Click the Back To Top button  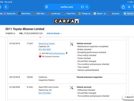point(129,97)
